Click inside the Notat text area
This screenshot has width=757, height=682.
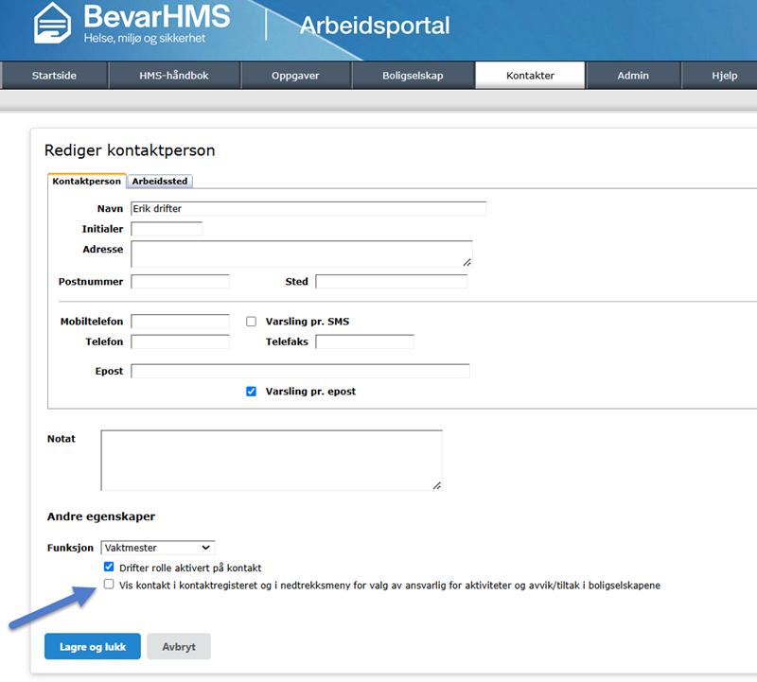click(271, 460)
